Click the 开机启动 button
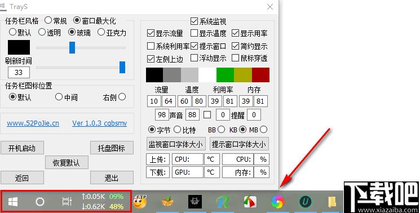420x213 pixels. tap(22, 148)
